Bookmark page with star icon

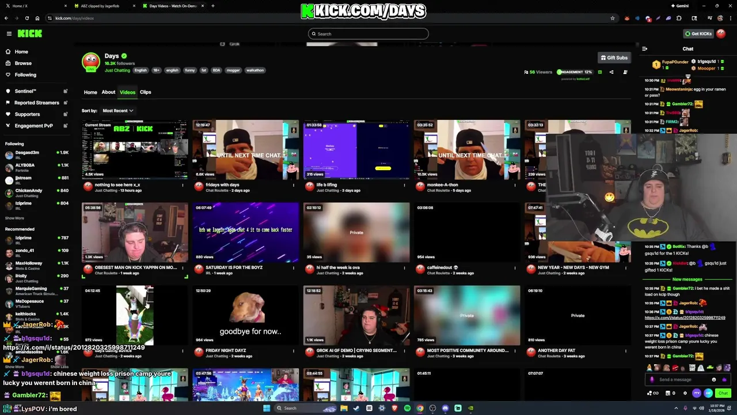point(613,18)
